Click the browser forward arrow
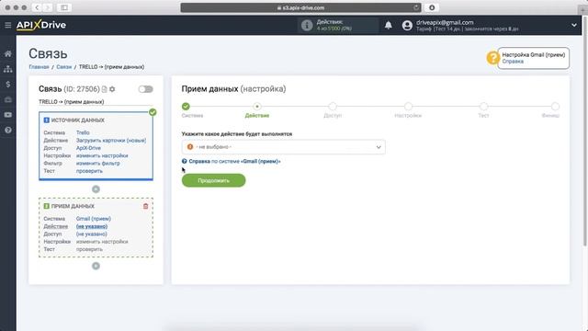 click(48, 7)
